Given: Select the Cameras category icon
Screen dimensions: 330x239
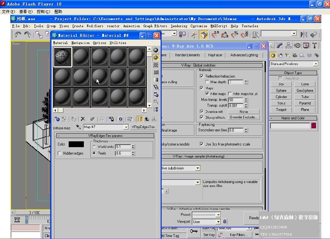Looking at the screenshot, I should 295,56.
